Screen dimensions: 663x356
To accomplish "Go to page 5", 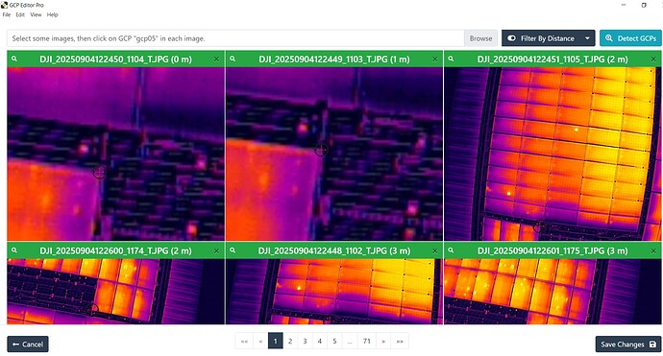I will tap(334, 341).
